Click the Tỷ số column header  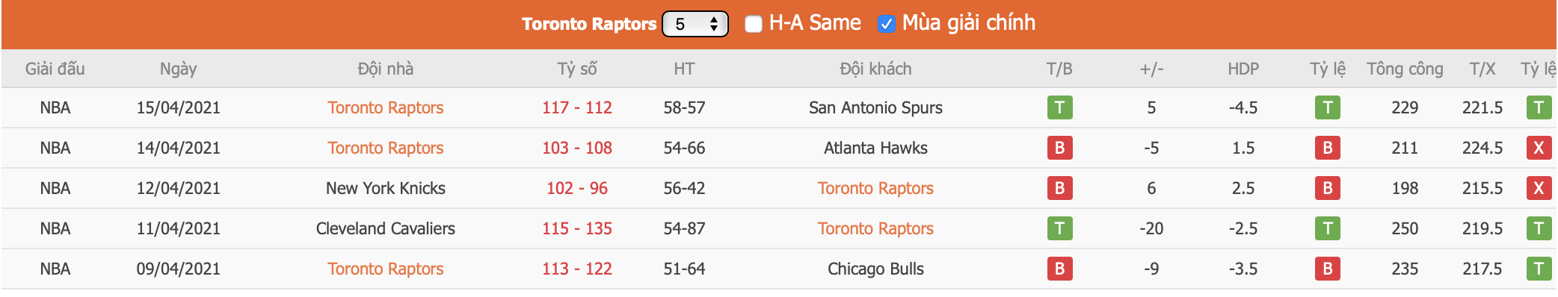[x=577, y=69]
